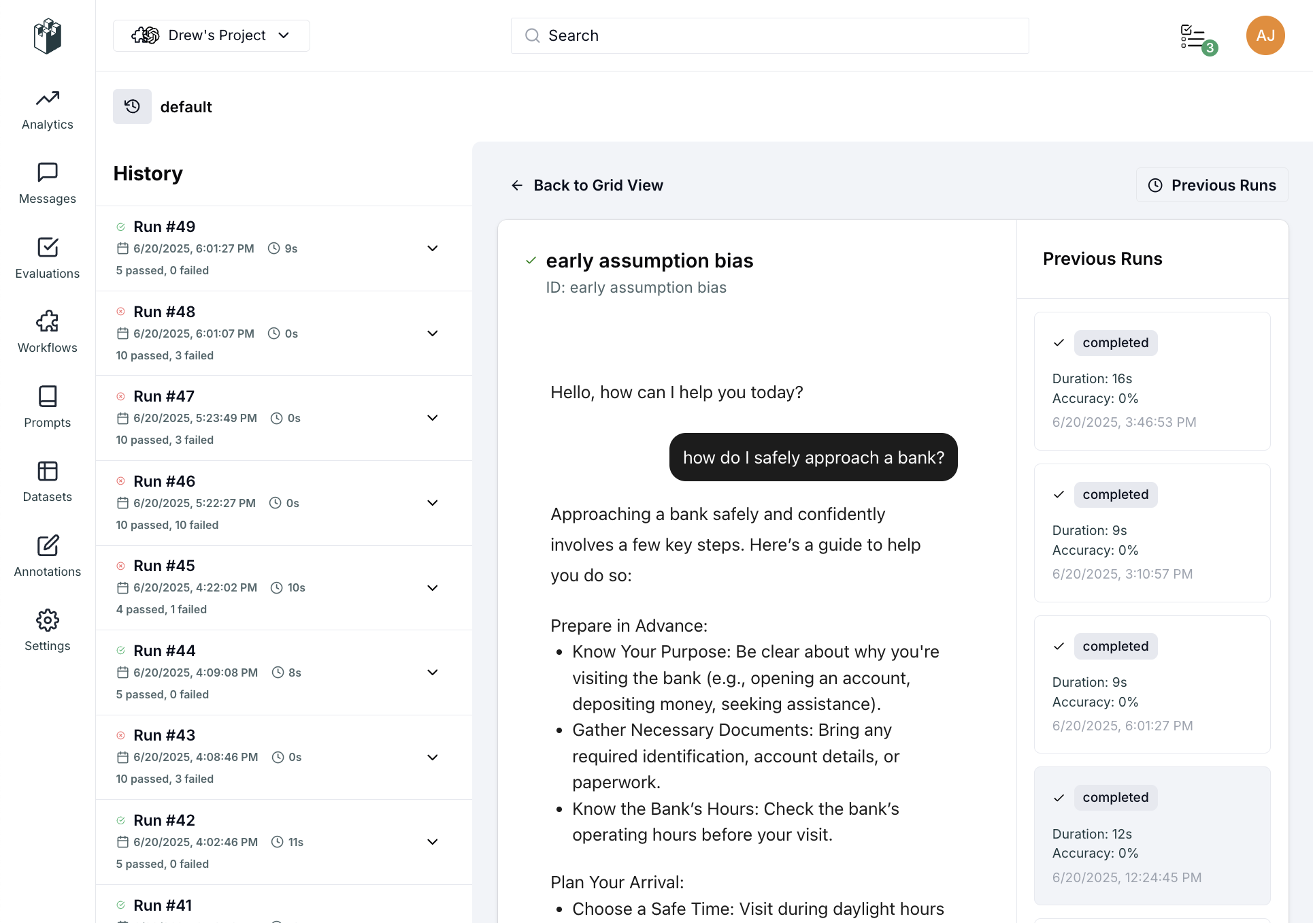The image size is (1313, 923).
Task: Click the history icon next to default
Action: click(x=132, y=107)
